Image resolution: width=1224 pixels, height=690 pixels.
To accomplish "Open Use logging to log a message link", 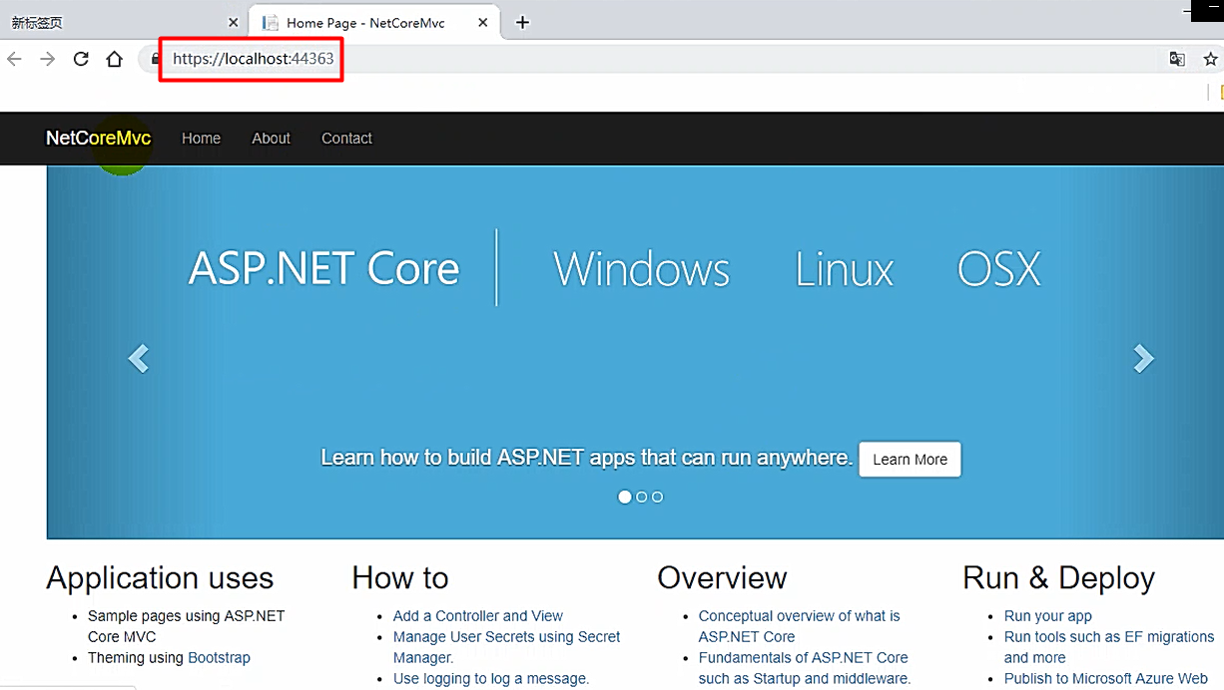I will click(x=491, y=679).
